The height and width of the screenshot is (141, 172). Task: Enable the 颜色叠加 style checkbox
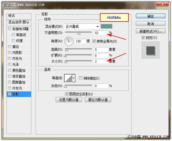pyautogui.click(x=10, y=70)
